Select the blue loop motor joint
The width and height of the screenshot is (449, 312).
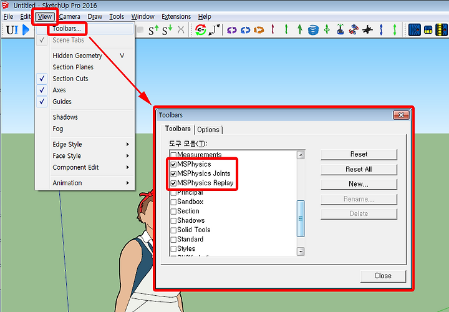click(246, 30)
